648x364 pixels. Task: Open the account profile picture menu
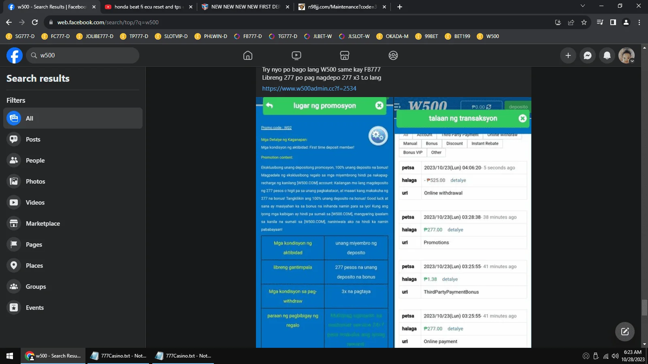(x=627, y=55)
